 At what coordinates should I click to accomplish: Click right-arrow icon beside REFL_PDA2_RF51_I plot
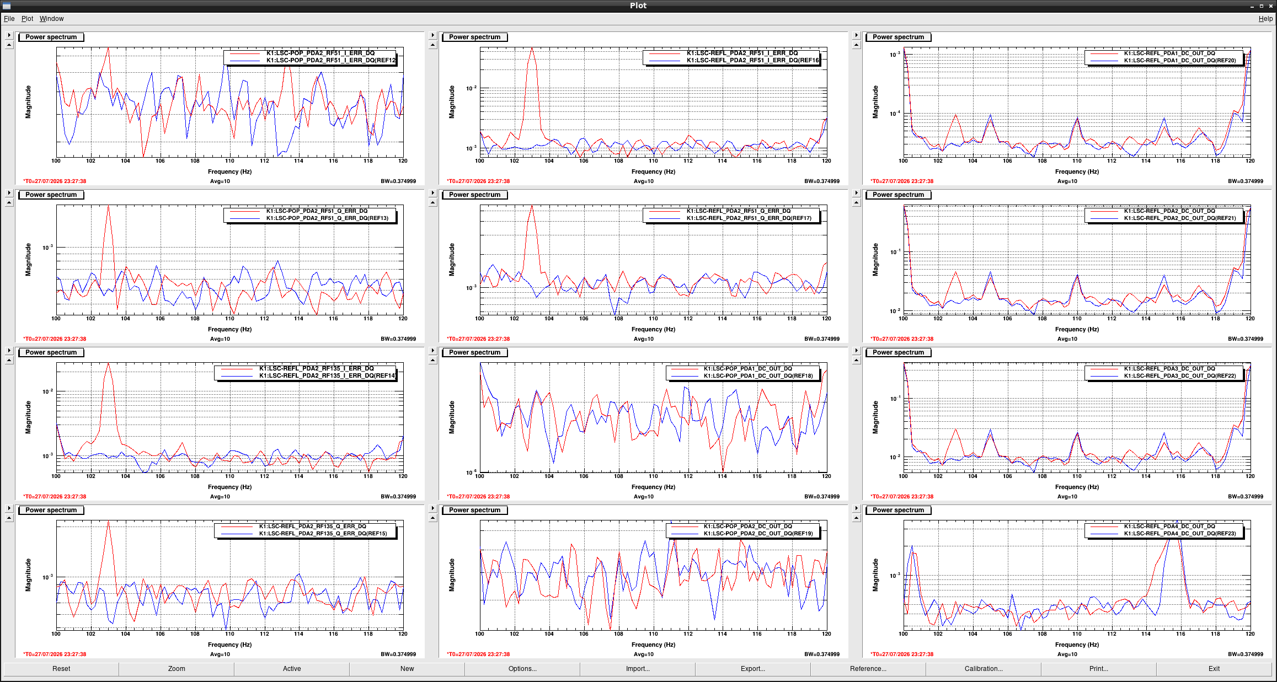432,35
